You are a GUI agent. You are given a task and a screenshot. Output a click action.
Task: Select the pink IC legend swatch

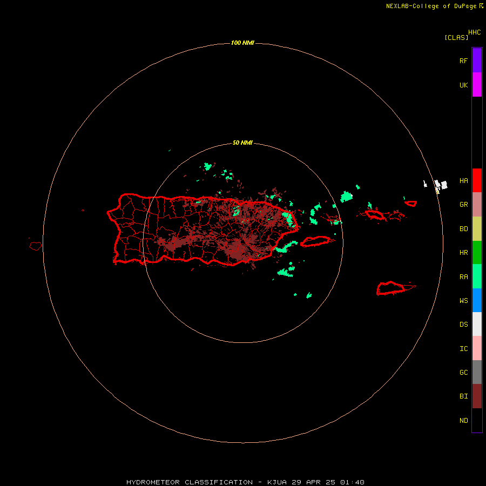point(477,348)
